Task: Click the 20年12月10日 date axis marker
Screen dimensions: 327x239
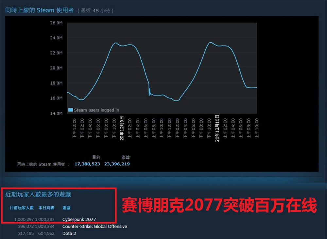Action: click(217, 129)
